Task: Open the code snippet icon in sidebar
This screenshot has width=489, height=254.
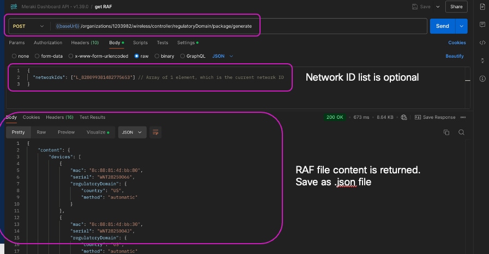Action: tap(482, 43)
